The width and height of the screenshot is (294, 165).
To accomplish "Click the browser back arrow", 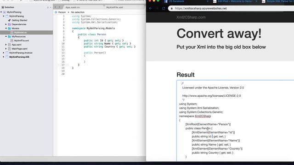I will [x=151, y=8].
